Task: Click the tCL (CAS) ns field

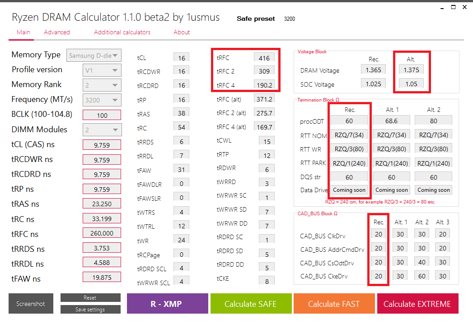Action: (102, 145)
